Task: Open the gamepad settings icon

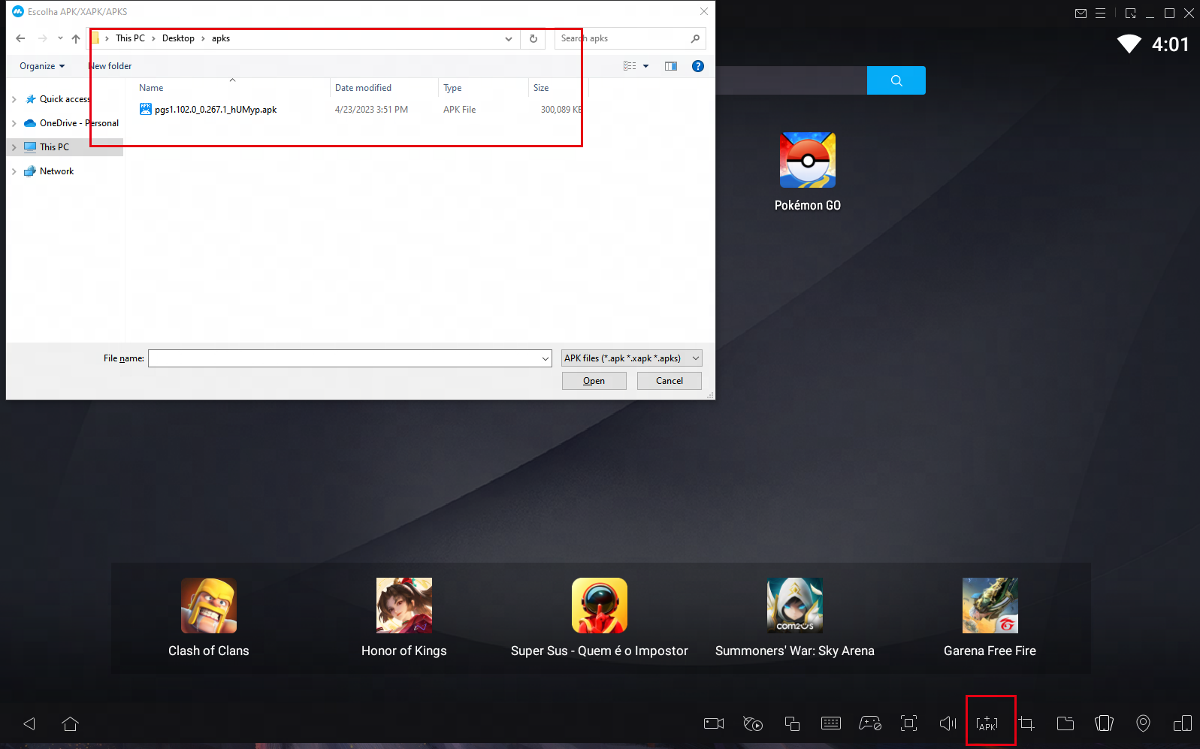Action: (x=870, y=723)
